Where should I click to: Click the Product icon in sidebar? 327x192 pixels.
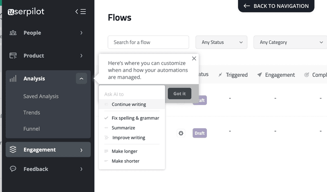click(x=13, y=56)
